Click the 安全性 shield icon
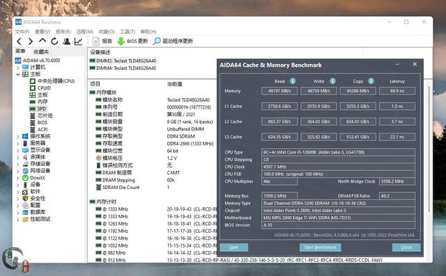 25,199
